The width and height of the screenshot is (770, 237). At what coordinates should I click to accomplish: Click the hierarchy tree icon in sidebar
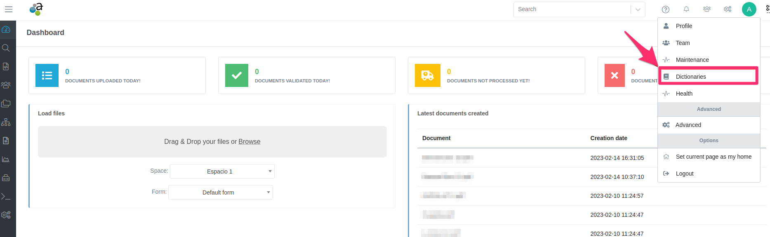pos(6,122)
